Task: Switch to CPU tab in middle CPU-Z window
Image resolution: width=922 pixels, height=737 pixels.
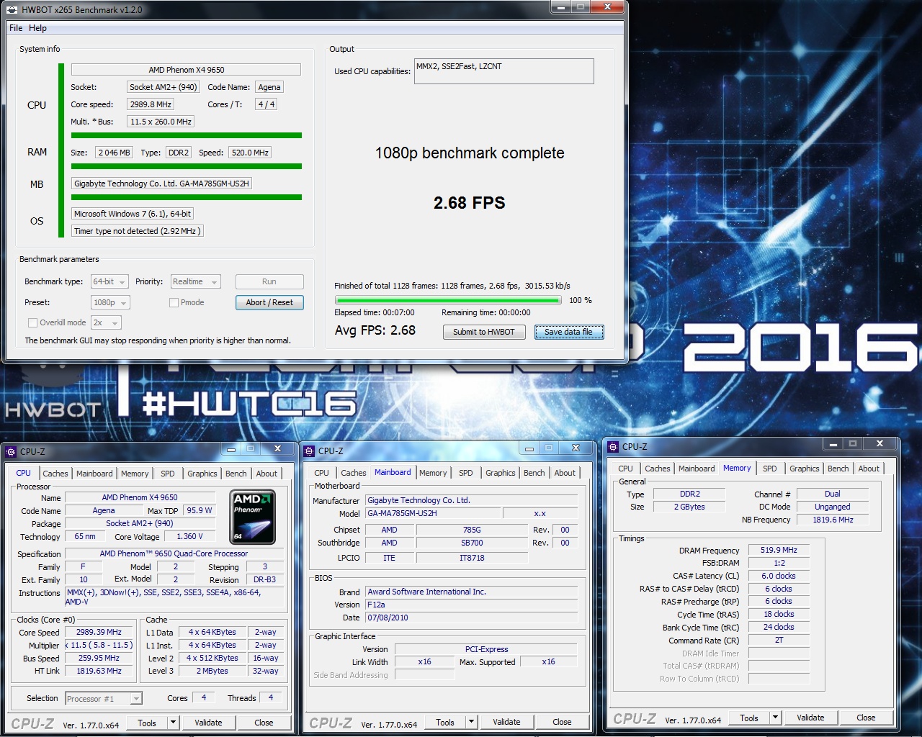Action: [321, 473]
